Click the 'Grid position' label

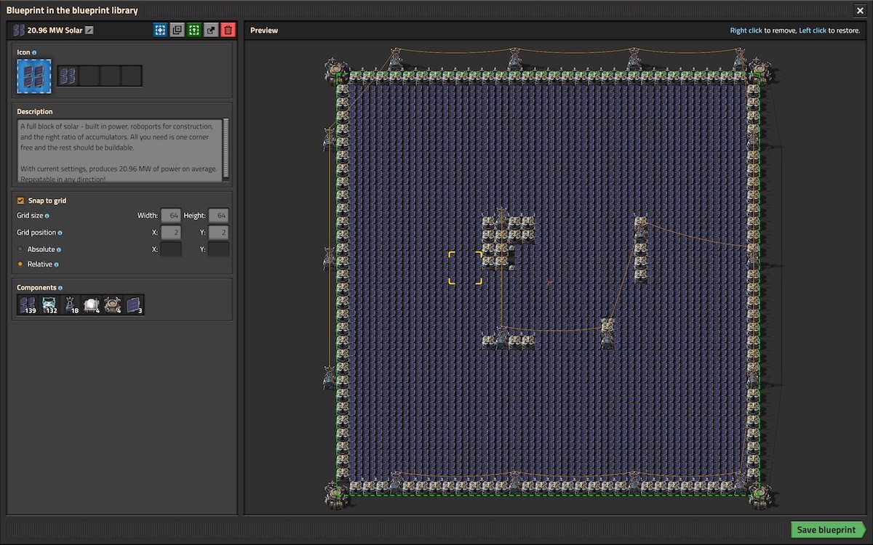point(36,233)
